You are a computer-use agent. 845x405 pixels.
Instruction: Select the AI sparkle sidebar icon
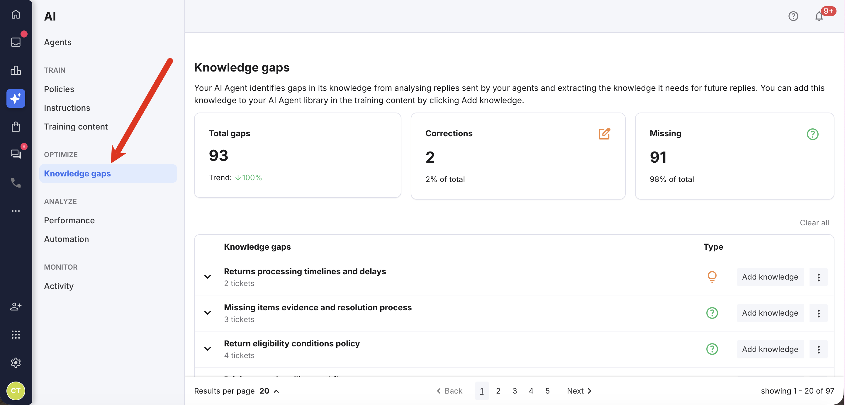click(x=16, y=98)
